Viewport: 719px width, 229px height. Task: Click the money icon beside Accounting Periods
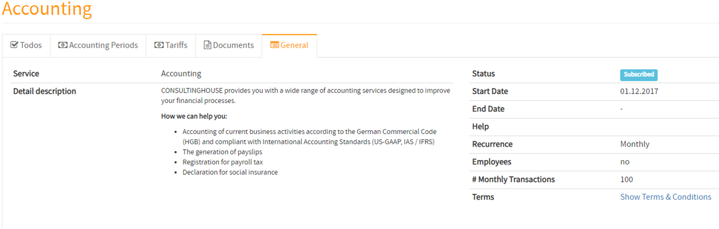click(x=63, y=45)
